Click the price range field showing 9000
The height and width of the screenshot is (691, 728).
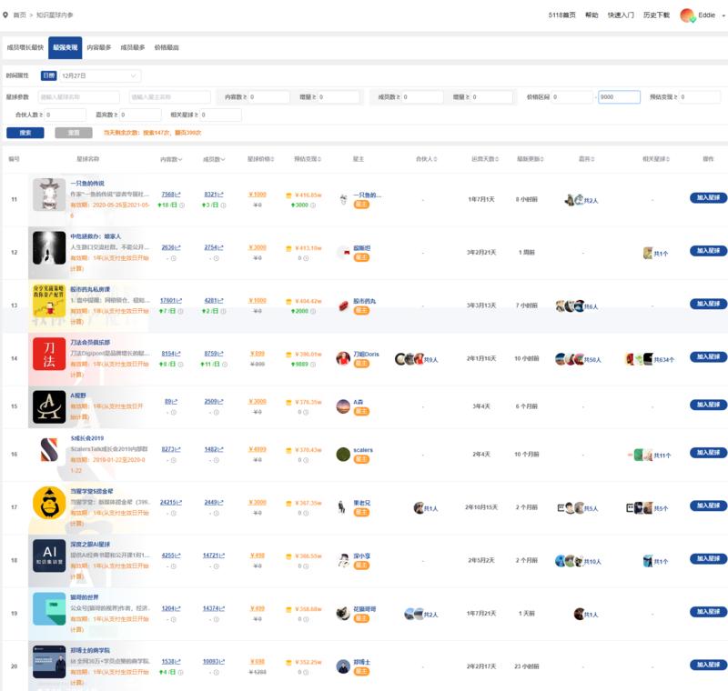click(619, 97)
